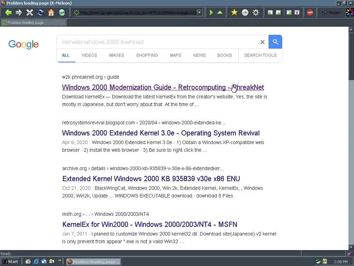Click the 'Apr 6, 2020' date text
Viewport: 354px width, 266px height.
coord(75,142)
